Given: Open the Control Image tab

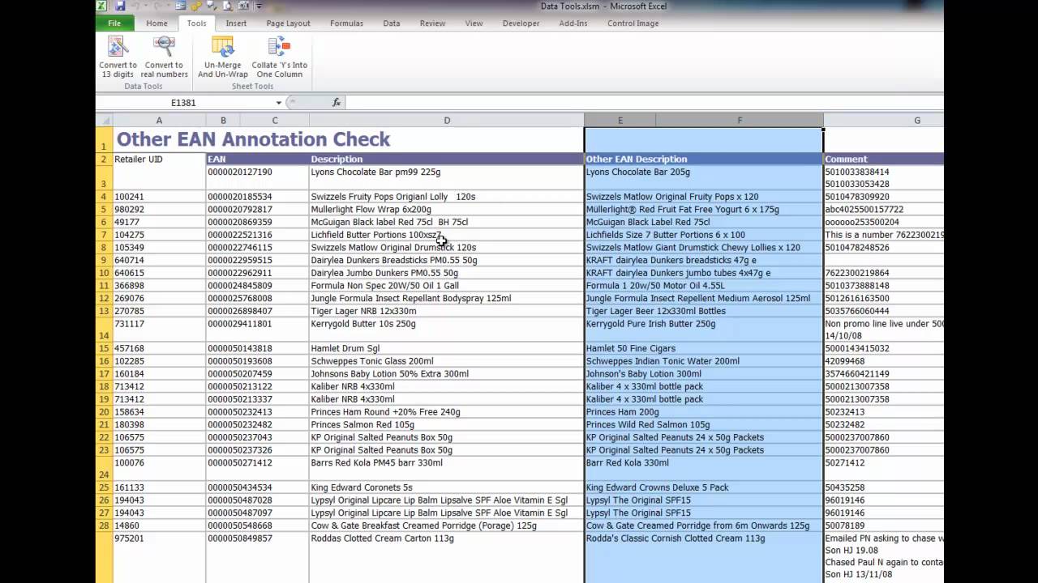Looking at the screenshot, I should pos(633,23).
